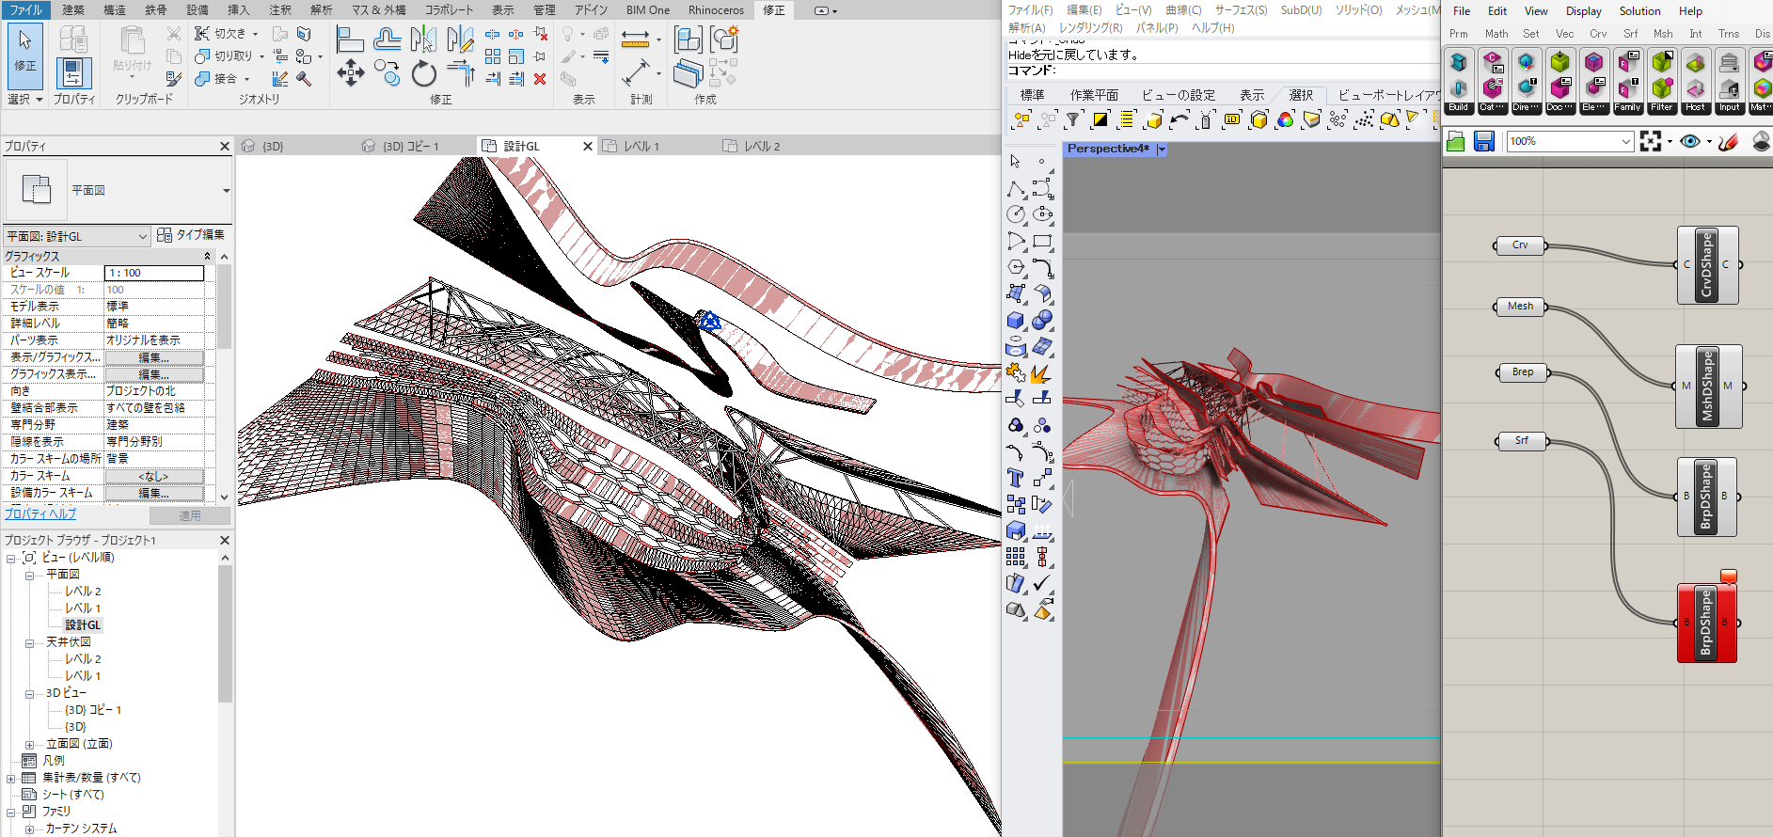Select the Align tool in Modify panel
This screenshot has height=837, width=1773.
[x=350, y=39]
